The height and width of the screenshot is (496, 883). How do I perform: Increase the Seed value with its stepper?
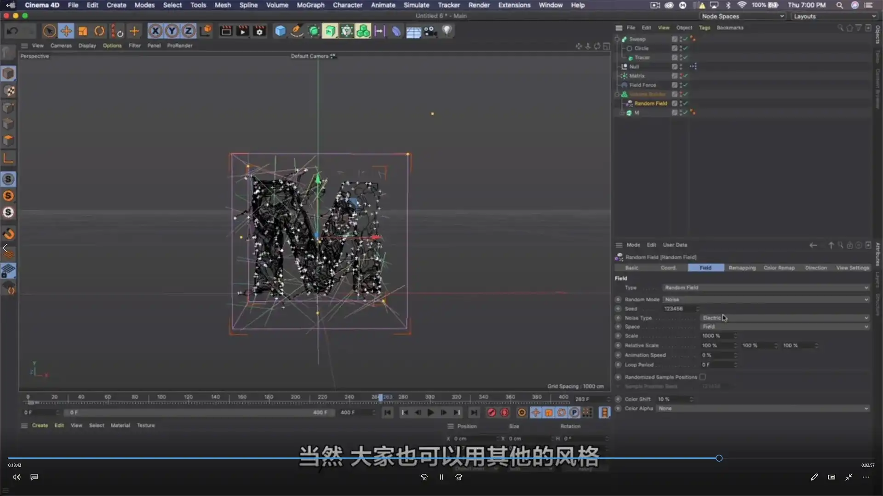[698, 307]
